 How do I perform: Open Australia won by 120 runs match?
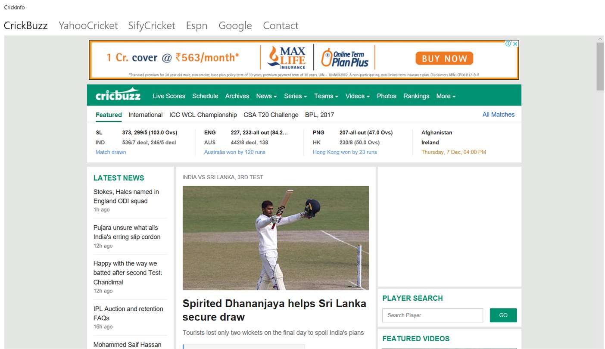coord(235,152)
